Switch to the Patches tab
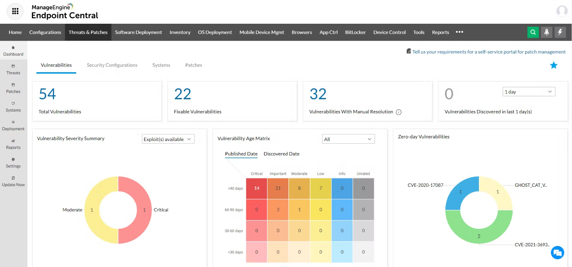The height and width of the screenshot is (267, 572). (x=194, y=65)
